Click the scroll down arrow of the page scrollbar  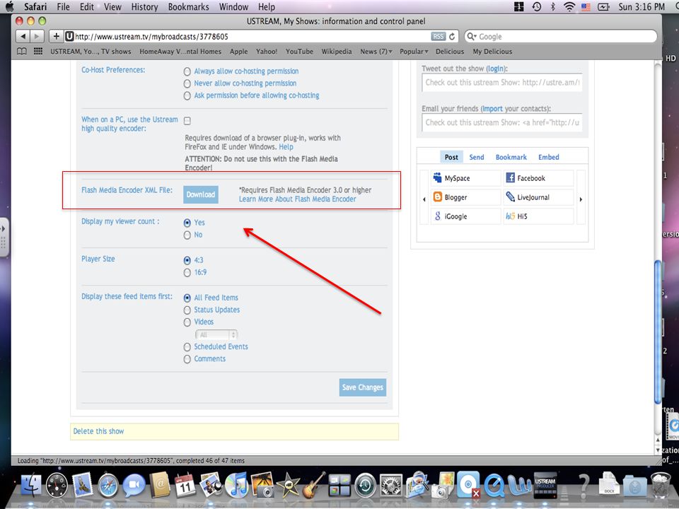[x=658, y=449]
